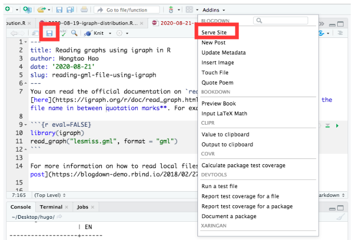The height and width of the screenshot is (240, 357).
Task: View current working directory arrow icon
Action: click(x=59, y=217)
